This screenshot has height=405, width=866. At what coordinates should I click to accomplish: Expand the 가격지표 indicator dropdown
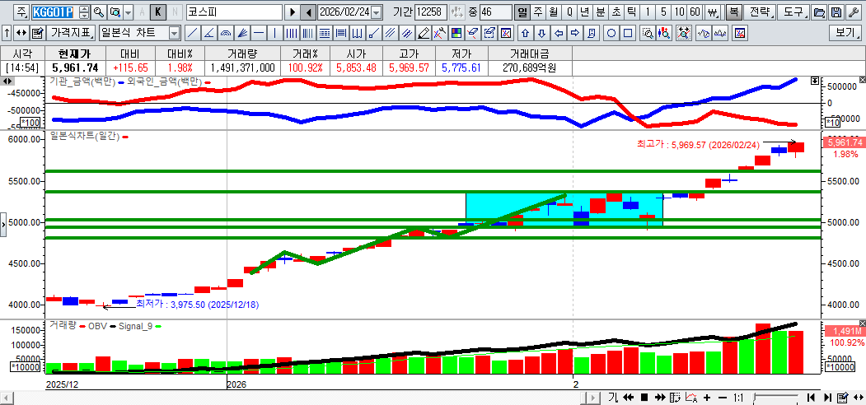point(71,34)
